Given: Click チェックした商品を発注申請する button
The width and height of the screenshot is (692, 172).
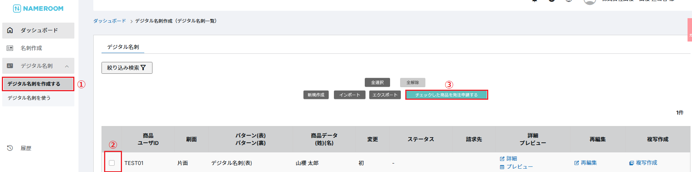Looking at the screenshot, I should click(446, 95).
